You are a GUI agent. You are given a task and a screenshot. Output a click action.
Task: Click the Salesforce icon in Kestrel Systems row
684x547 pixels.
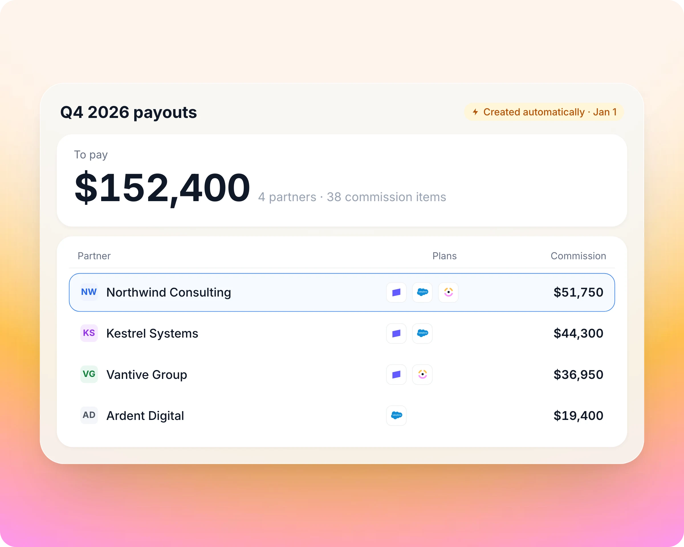[x=422, y=333]
